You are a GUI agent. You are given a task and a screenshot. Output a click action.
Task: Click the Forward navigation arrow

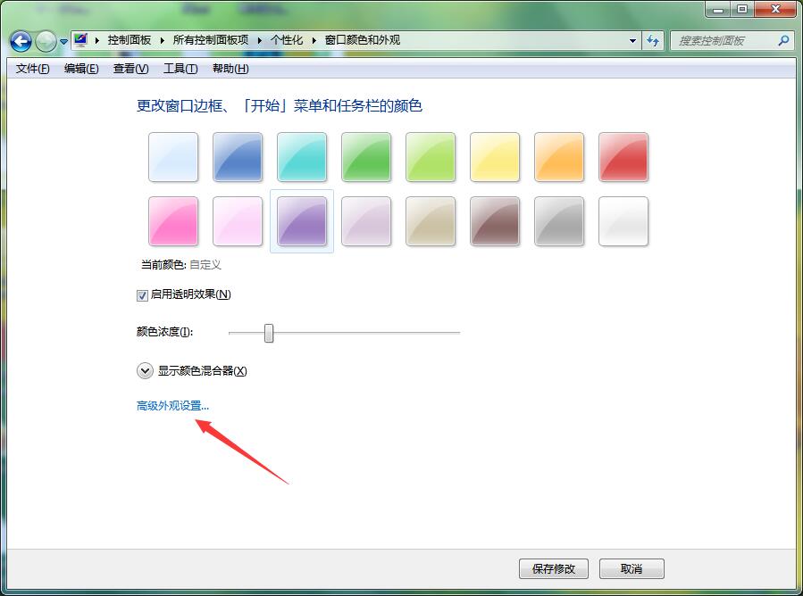tap(46, 41)
